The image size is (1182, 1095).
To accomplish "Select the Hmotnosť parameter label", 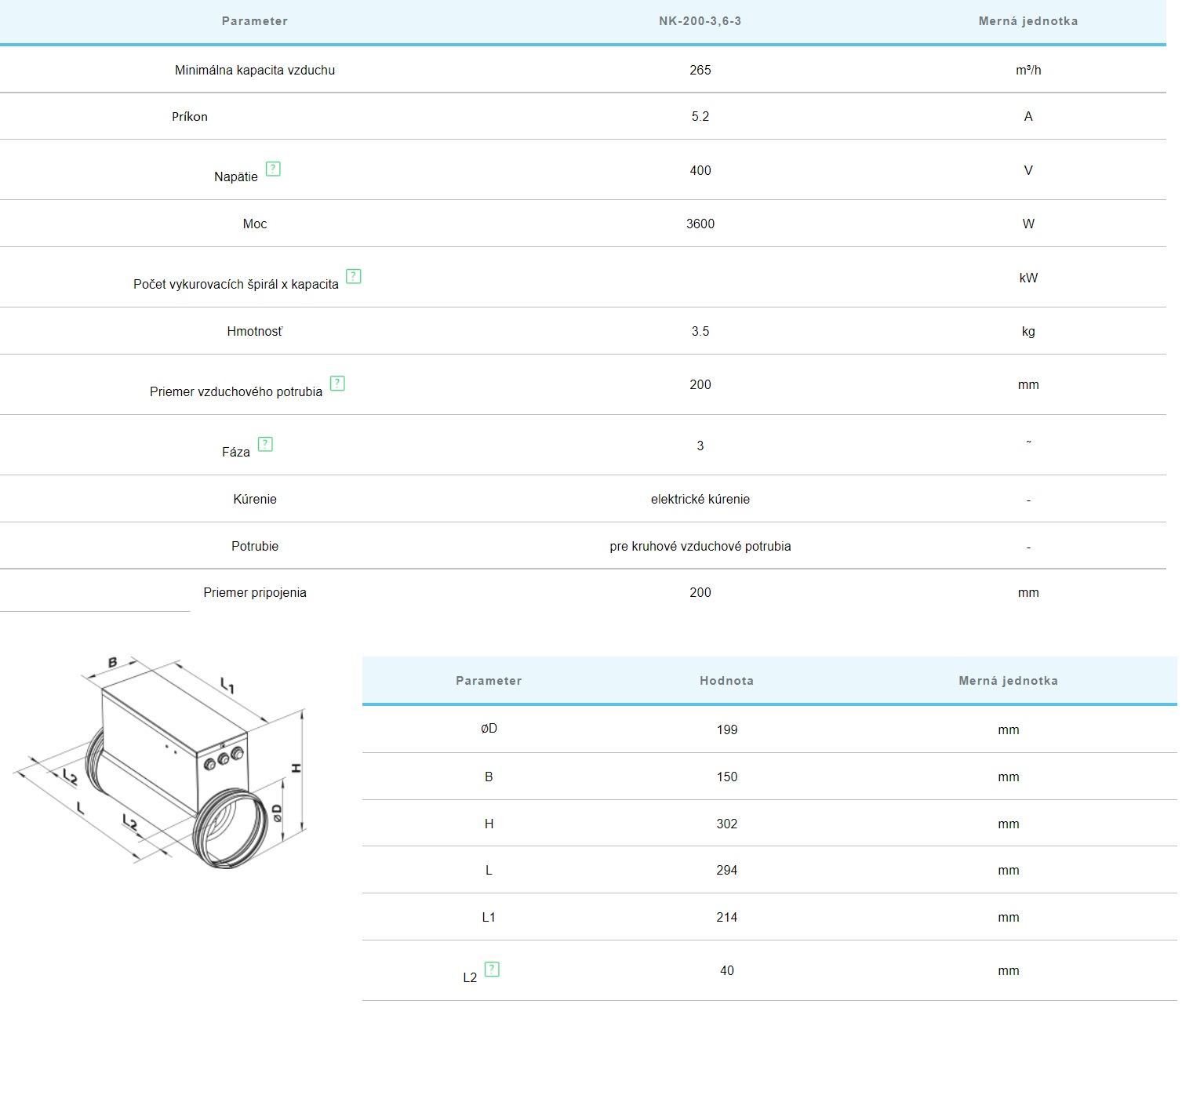I will (x=254, y=331).
